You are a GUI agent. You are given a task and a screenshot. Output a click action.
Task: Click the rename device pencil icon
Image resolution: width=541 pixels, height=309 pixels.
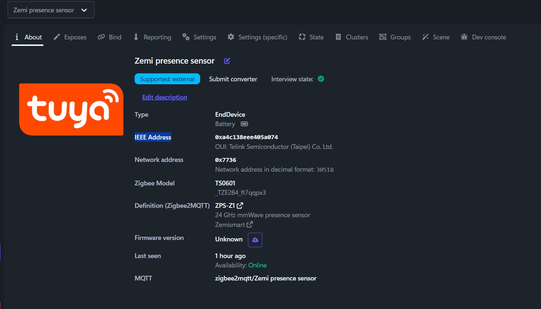pyautogui.click(x=227, y=61)
